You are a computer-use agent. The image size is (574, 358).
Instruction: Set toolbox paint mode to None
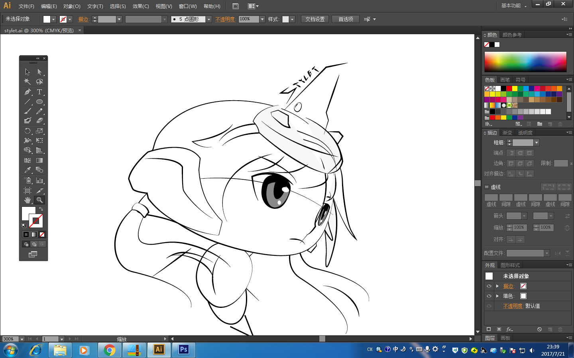point(42,235)
